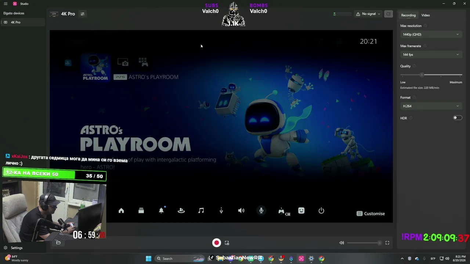Viewport: 470px width, 264px height.
Task: Switch to the Video tab
Action: click(426, 15)
